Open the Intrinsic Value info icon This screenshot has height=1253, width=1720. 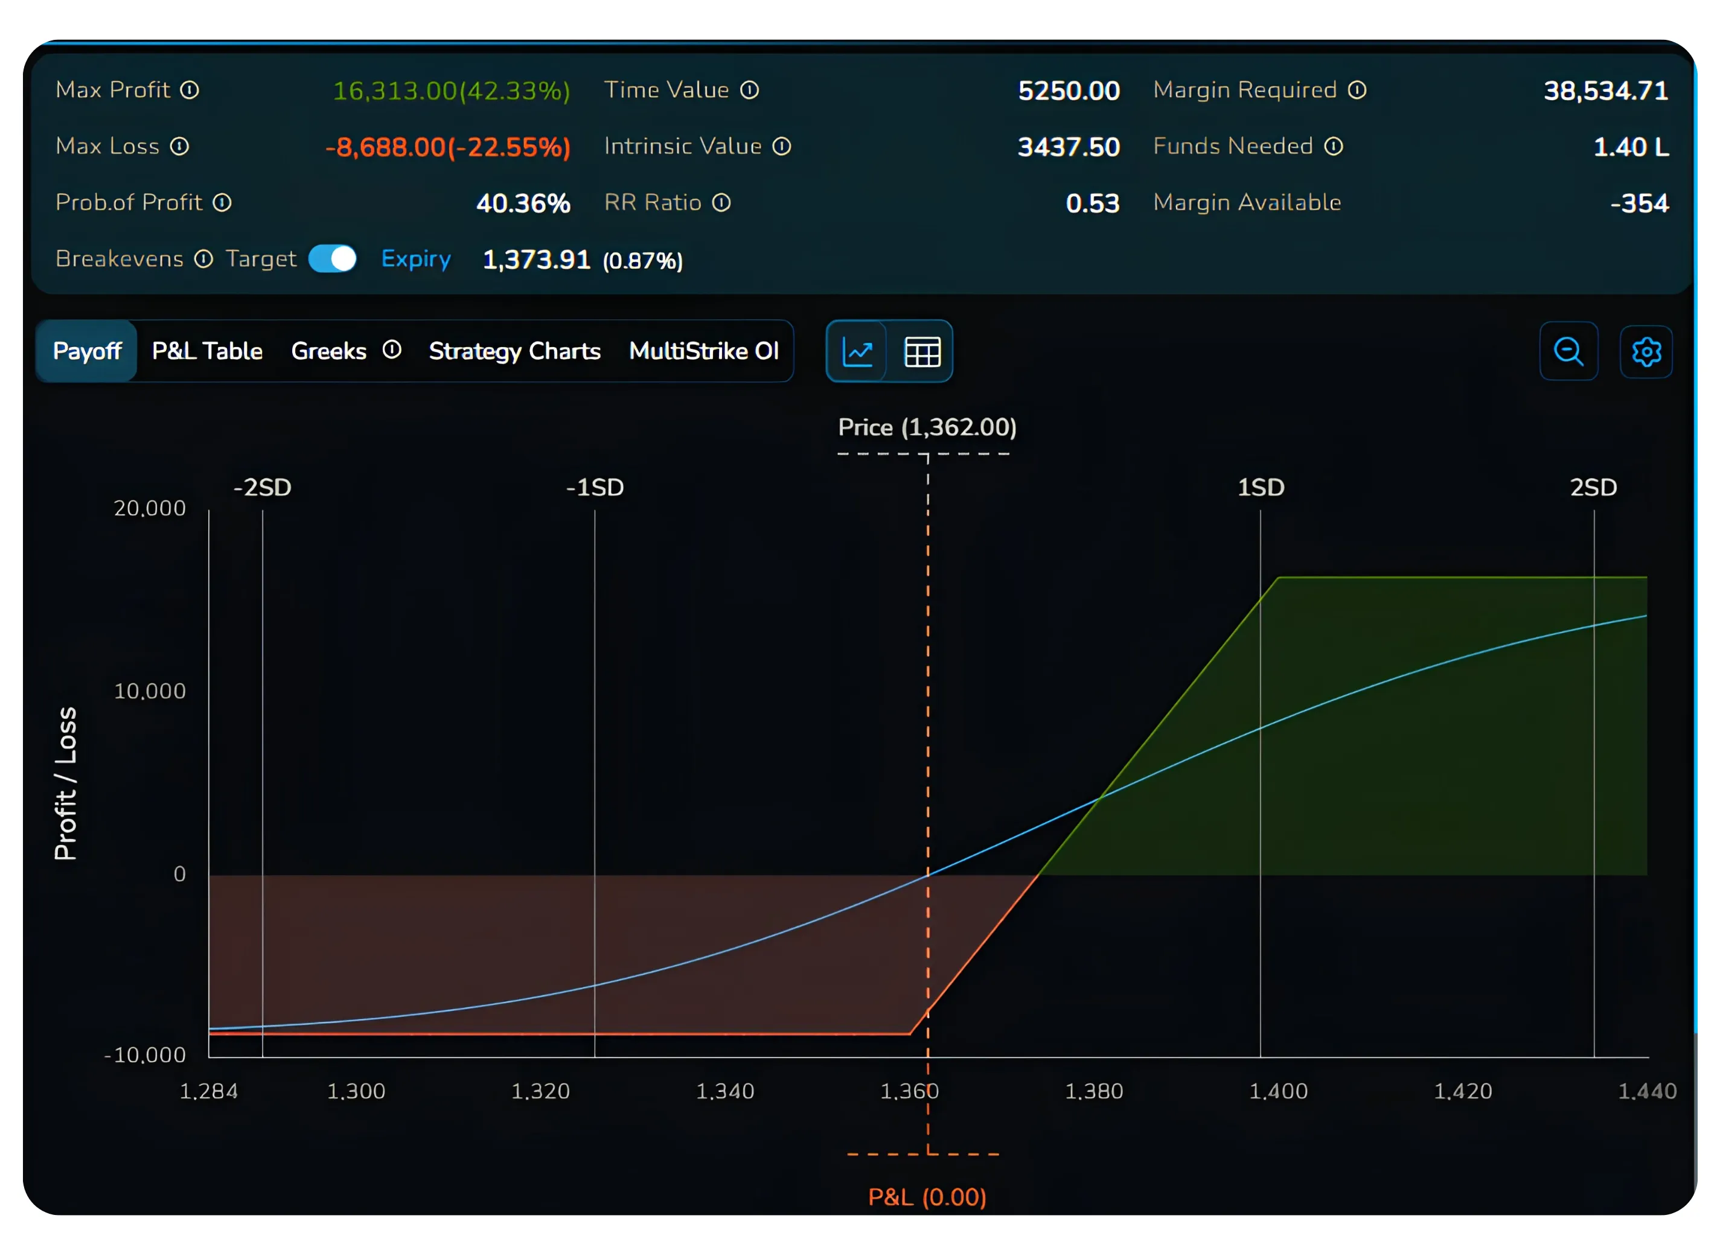(781, 147)
